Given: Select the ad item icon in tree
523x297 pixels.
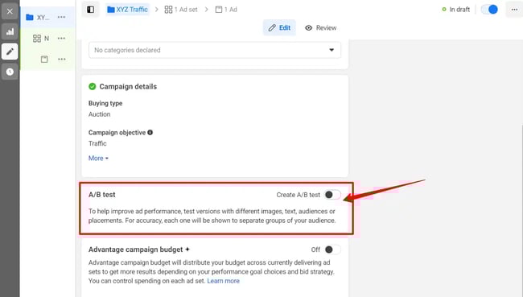Looking at the screenshot, I should click(x=44, y=60).
